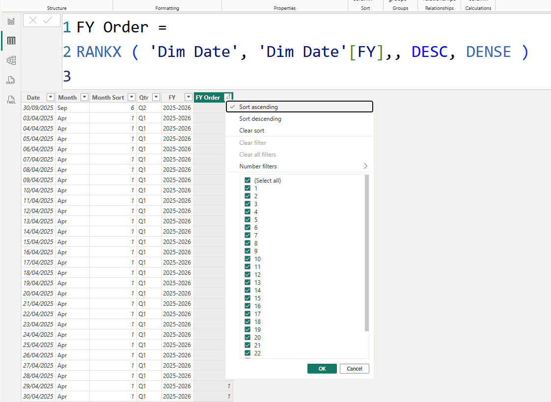Viewport: 551px width, 402px height.
Task: Uncheck filter value 22
Action: (x=248, y=353)
